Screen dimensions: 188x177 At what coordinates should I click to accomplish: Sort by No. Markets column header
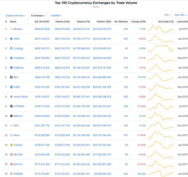[121, 21]
